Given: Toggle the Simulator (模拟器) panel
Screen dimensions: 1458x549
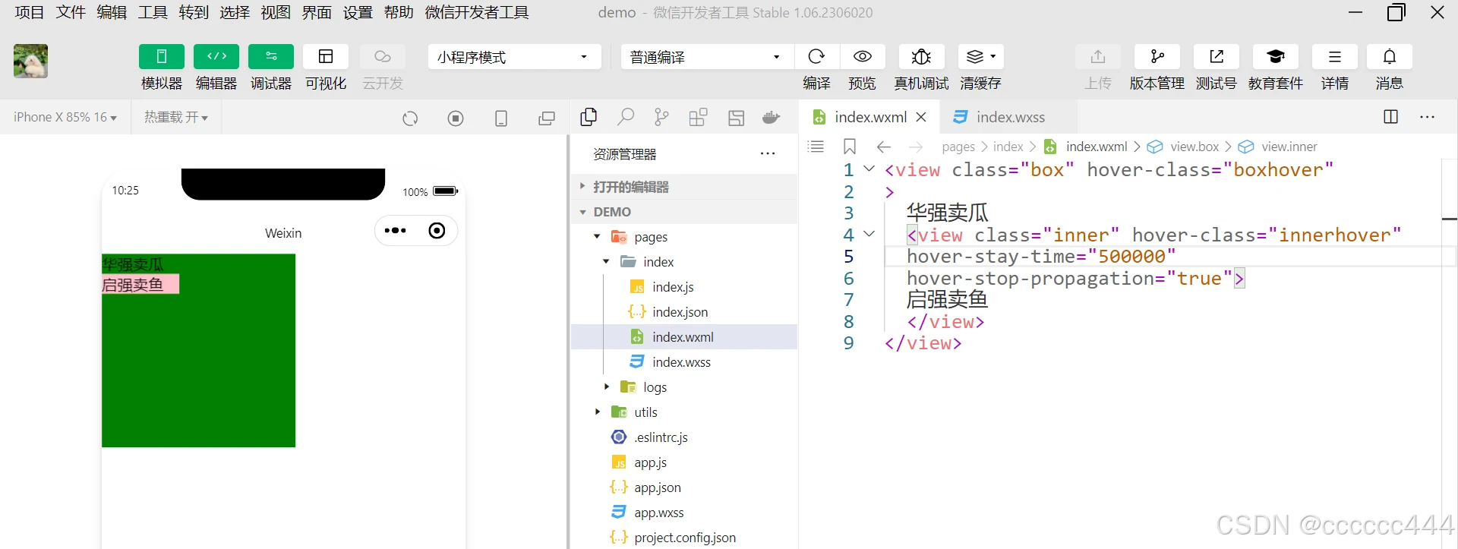Looking at the screenshot, I should coord(161,57).
